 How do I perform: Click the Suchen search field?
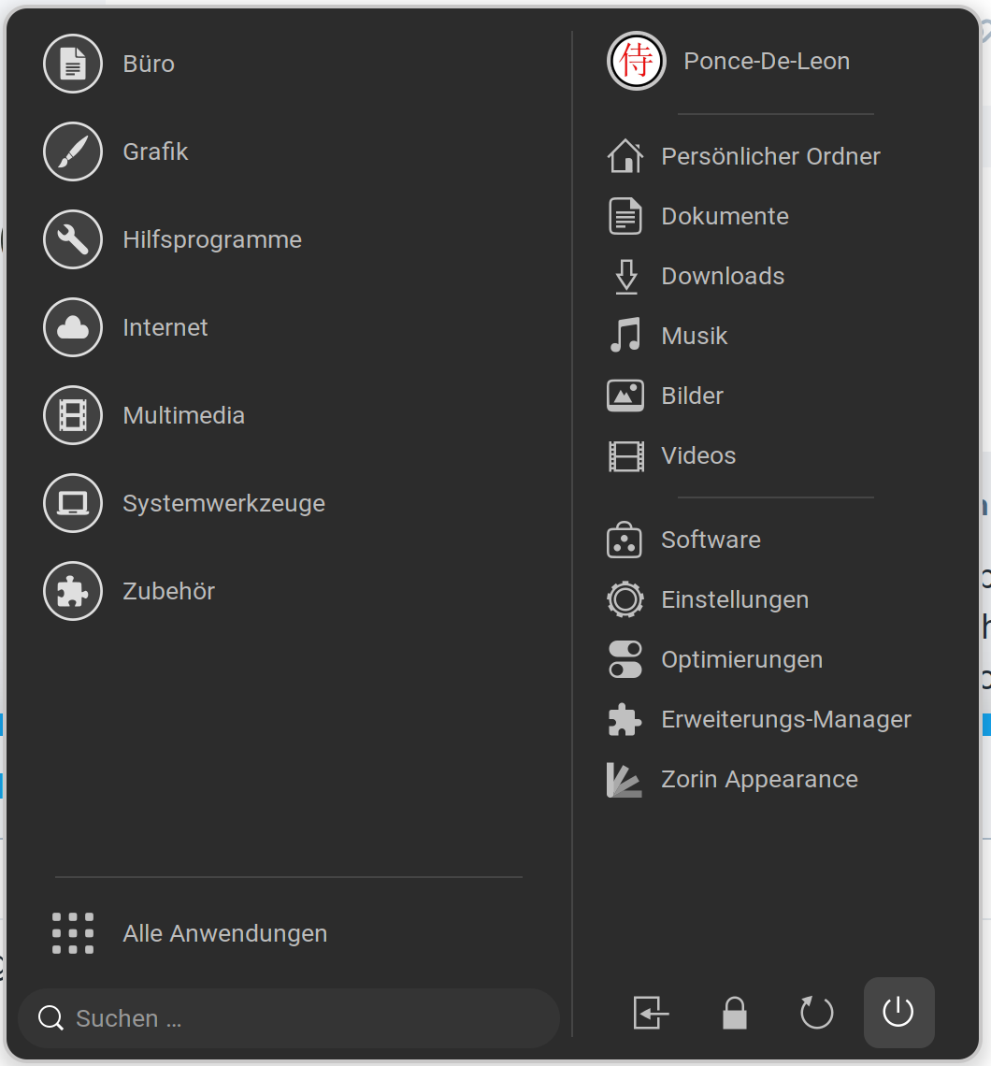point(290,1018)
